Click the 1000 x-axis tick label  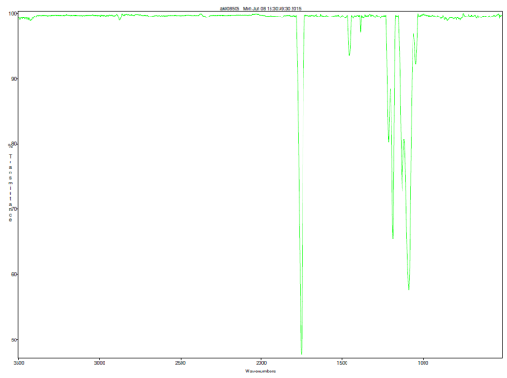point(423,363)
